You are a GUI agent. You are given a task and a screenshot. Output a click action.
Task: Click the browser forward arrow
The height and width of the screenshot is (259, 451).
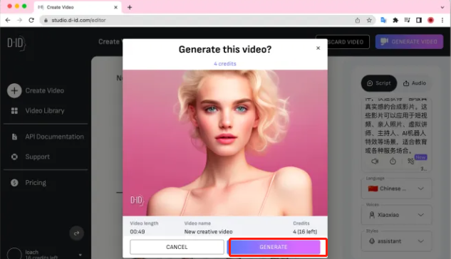coord(19,20)
